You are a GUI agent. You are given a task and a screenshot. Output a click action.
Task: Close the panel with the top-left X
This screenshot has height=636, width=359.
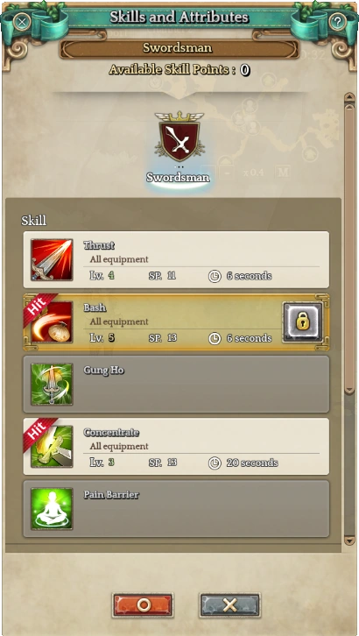22,22
